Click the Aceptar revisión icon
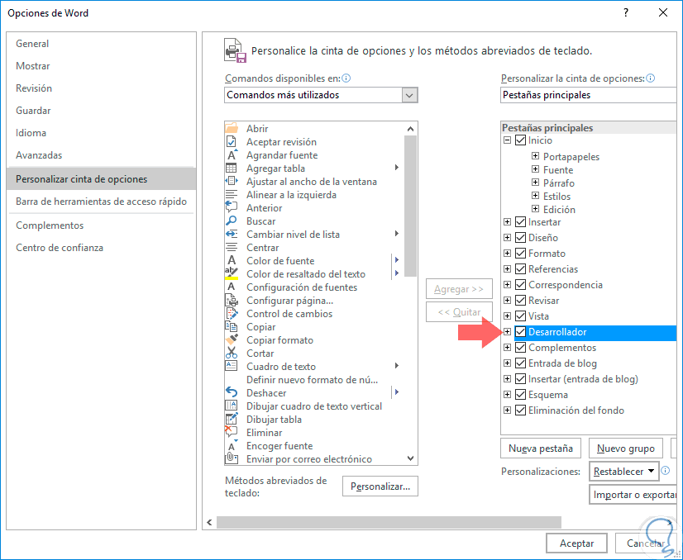 click(x=232, y=142)
